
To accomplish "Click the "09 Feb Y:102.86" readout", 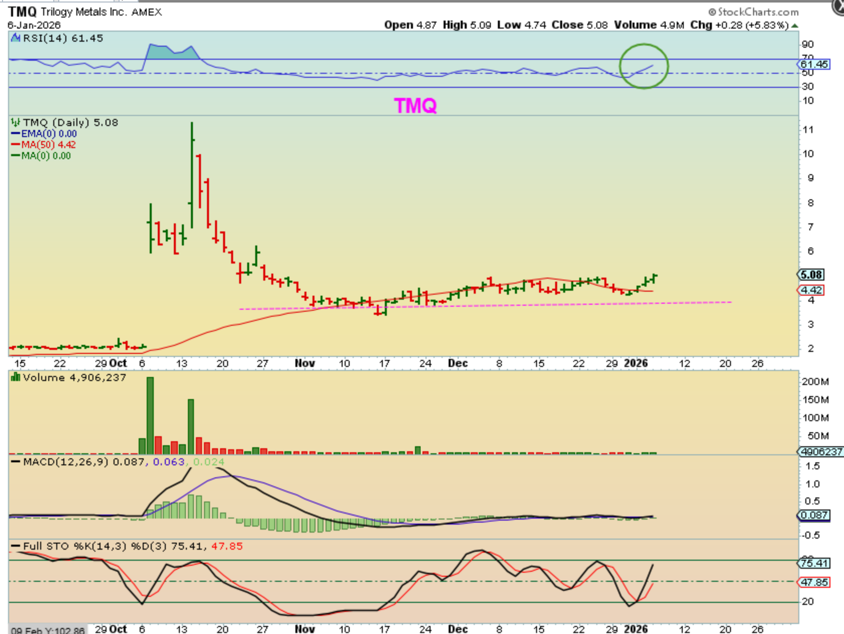I will tap(48, 630).
